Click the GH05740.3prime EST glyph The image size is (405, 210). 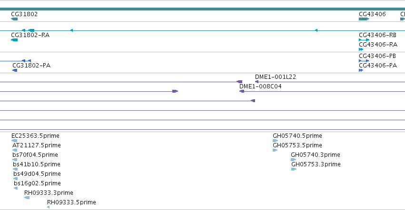point(294,160)
